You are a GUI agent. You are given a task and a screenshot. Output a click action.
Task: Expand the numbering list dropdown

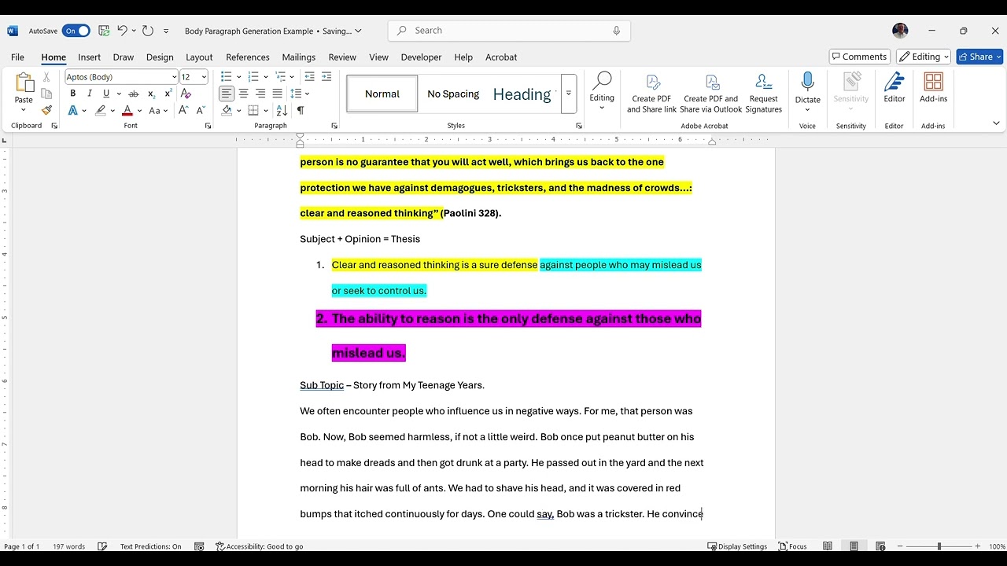(x=266, y=76)
